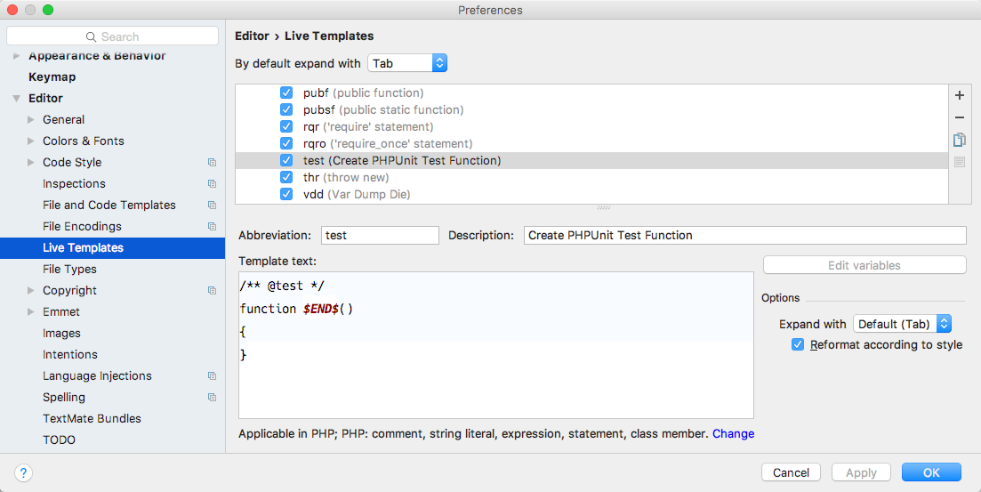Viewport: 981px width, 492px height.
Task: Open the Keymap settings page
Action: (52, 77)
